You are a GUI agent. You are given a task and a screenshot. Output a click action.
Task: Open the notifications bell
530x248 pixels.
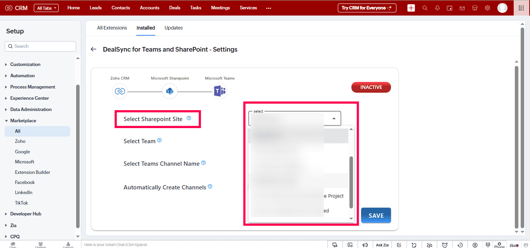[x=437, y=8]
